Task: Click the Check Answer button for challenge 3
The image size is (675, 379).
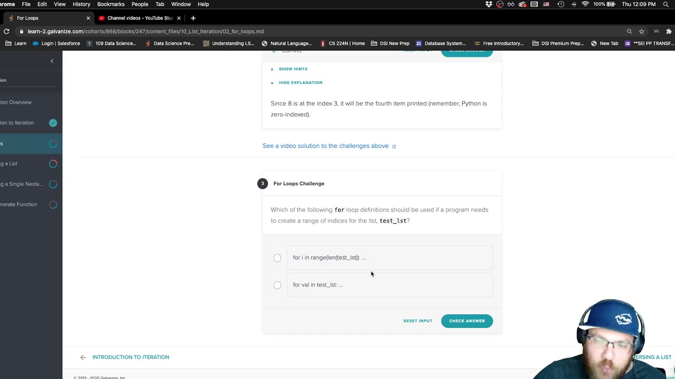Action: 467,321
